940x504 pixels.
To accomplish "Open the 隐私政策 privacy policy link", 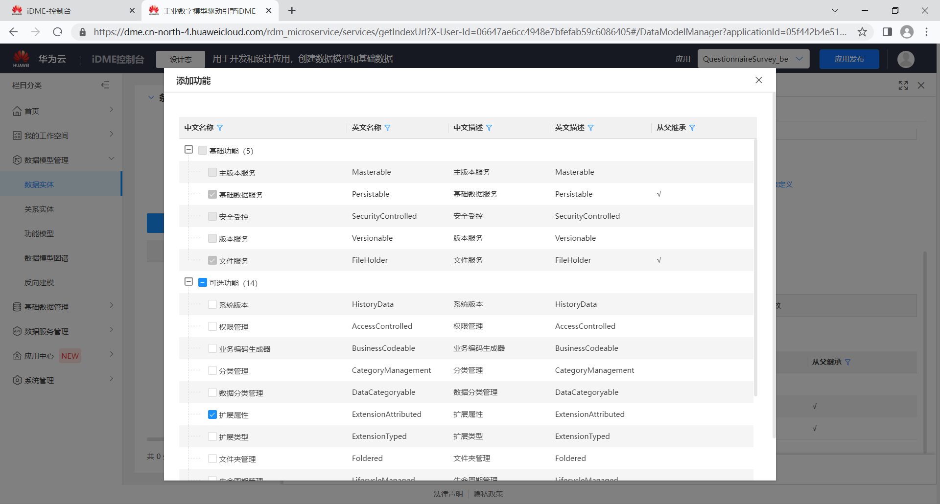I will (x=488, y=494).
